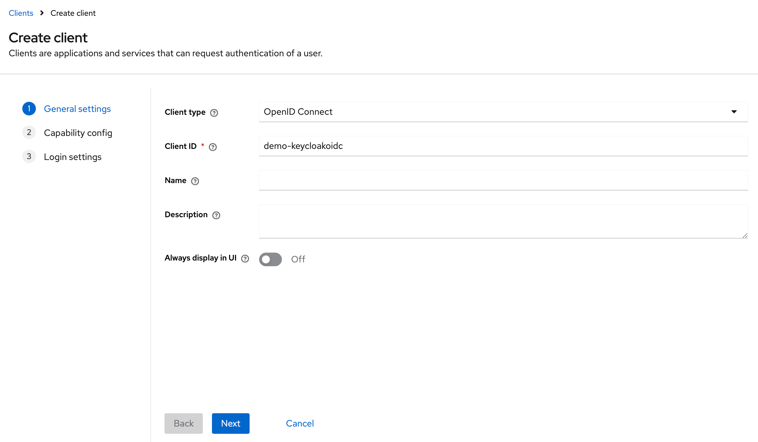
Task: Open help tooltip next to Name
Action: 195,181
